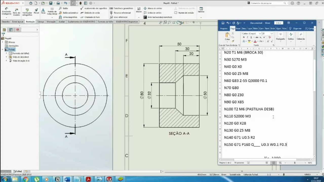Viewport: 324px width, 182px height.
Task: Open the Calibri (Corpo) font dropdown
Action: click(260, 33)
